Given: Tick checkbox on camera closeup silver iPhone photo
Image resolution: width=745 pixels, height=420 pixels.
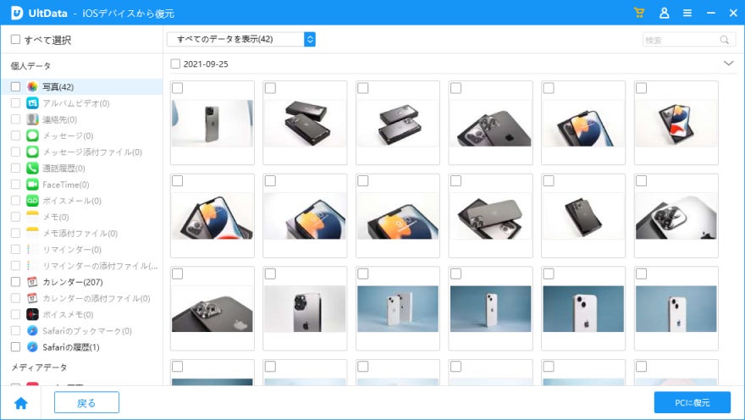Looking at the screenshot, I should (x=642, y=181).
